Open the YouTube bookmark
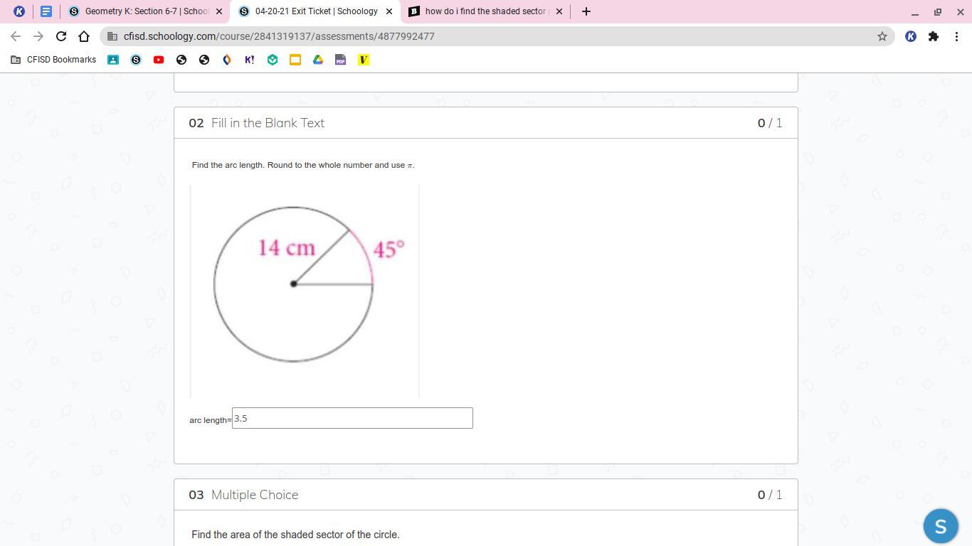The image size is (972, 546). pyautogui.click(x=159, y=60)
